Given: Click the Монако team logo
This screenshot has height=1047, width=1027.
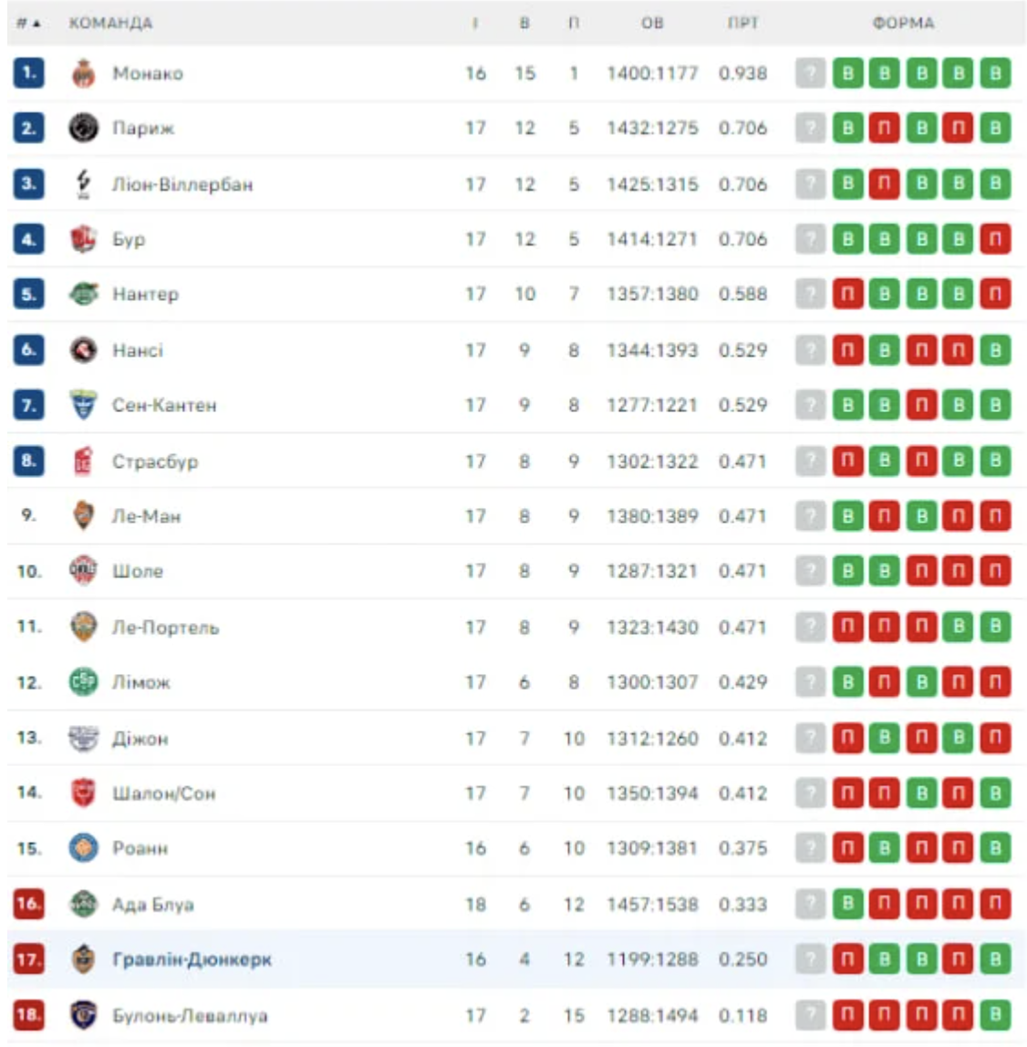Looking at the screenshot, I should tap(83, 74).
